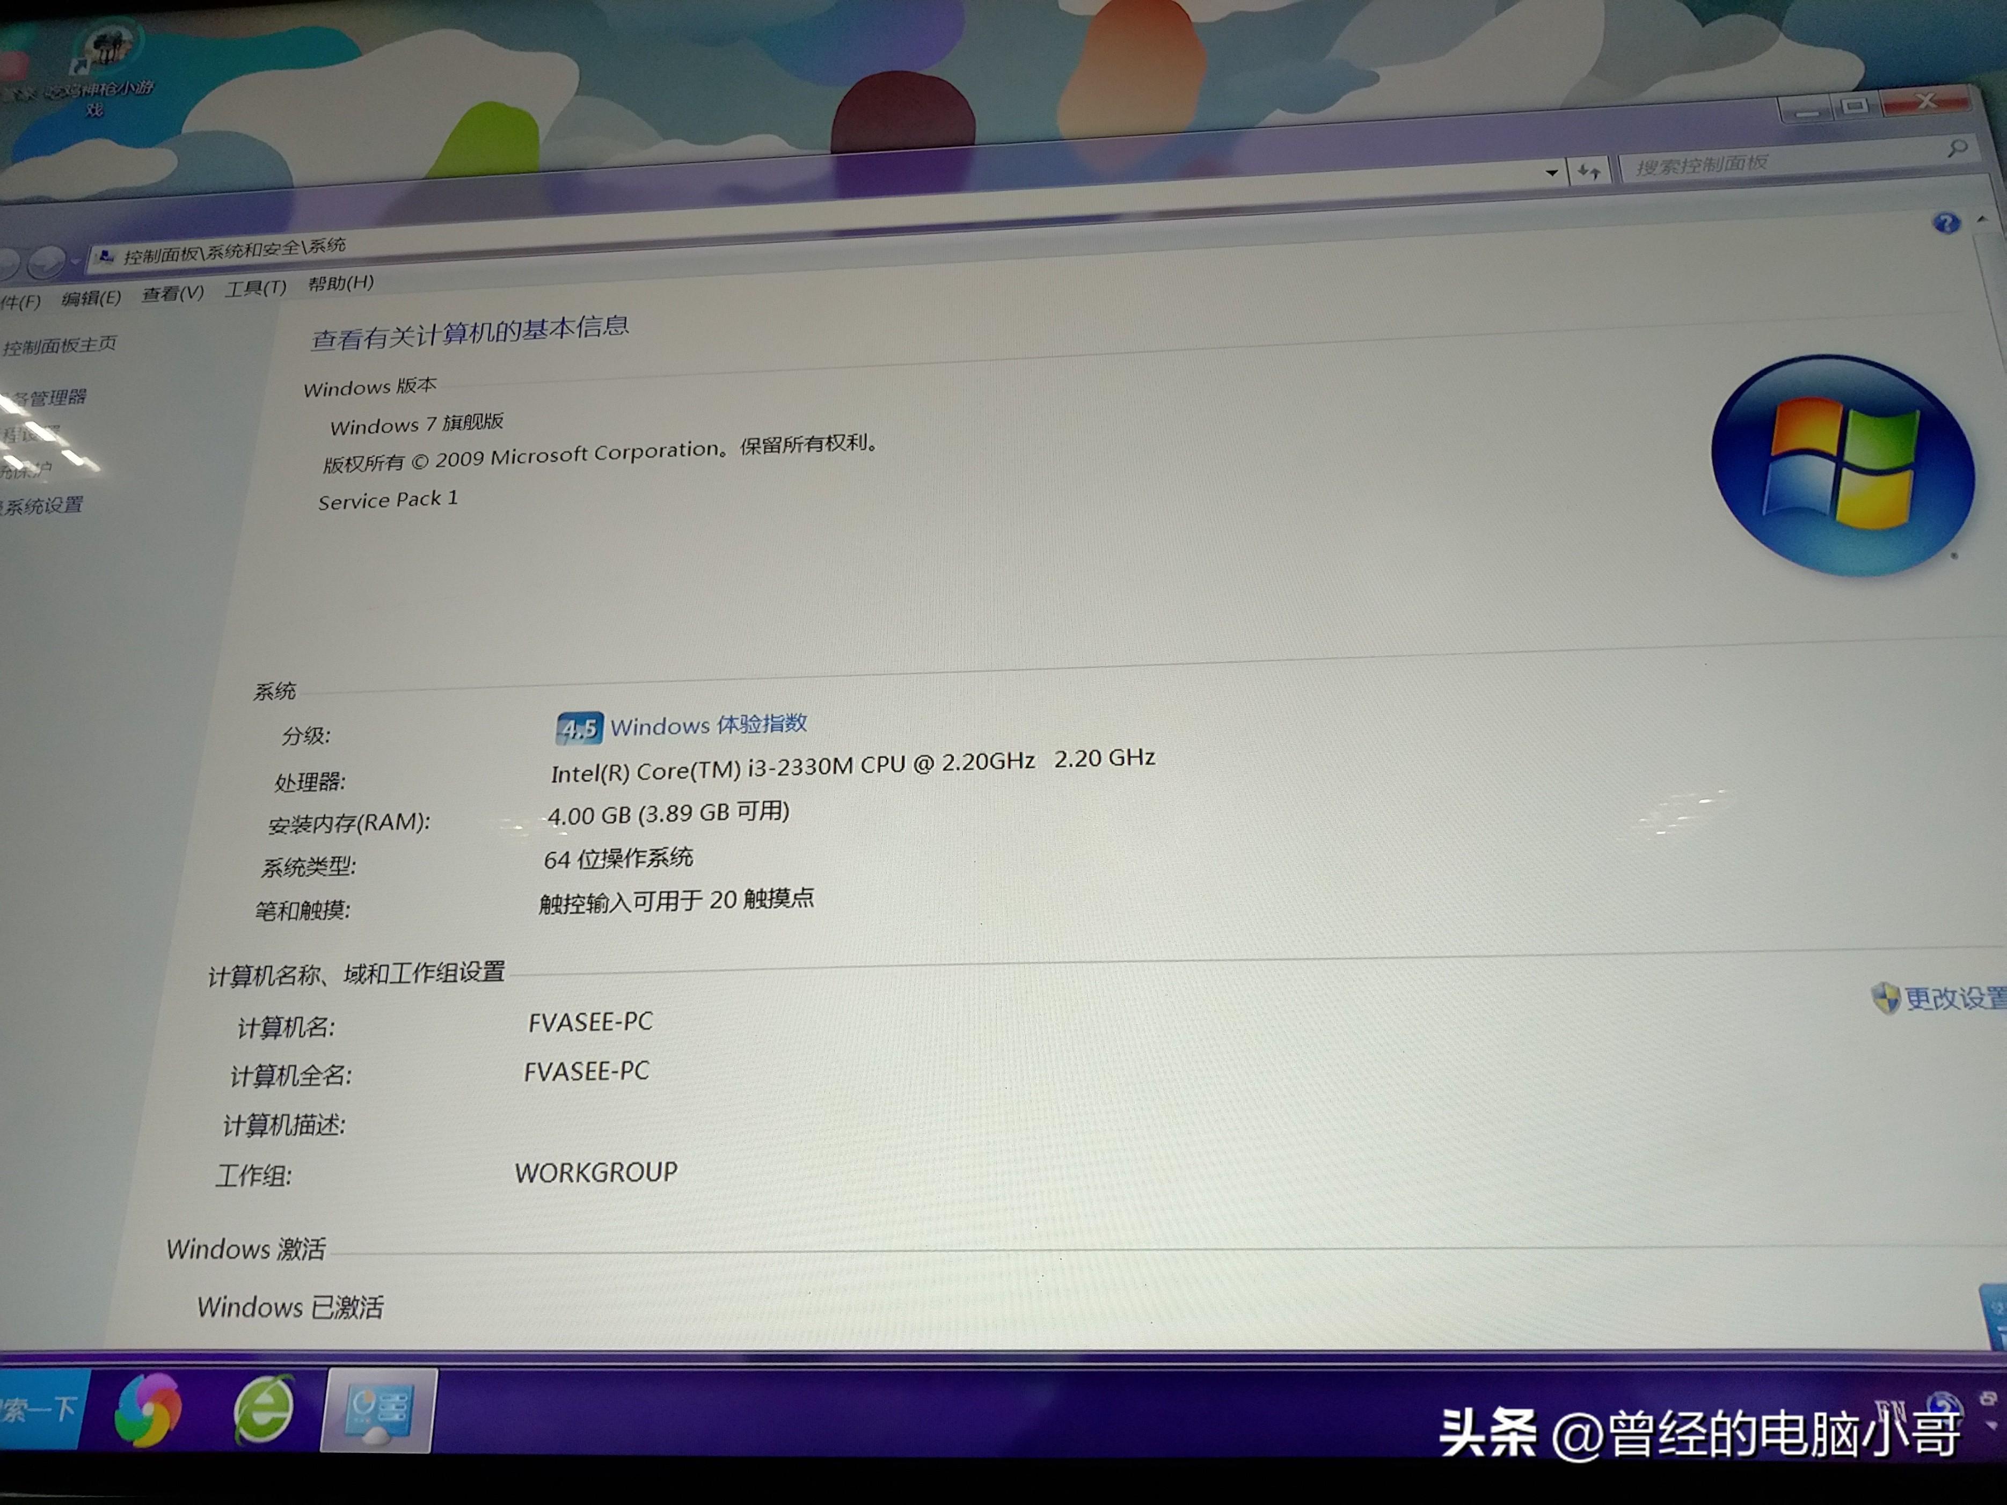Click the text Windows 7 旗舰版

pos(417,423)
